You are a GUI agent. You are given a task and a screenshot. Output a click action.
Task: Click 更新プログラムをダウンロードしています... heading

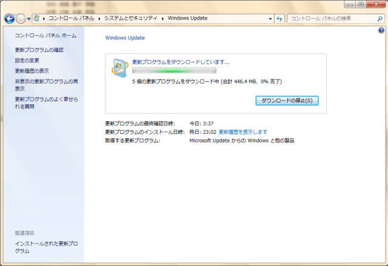click(x=181, y=62)
